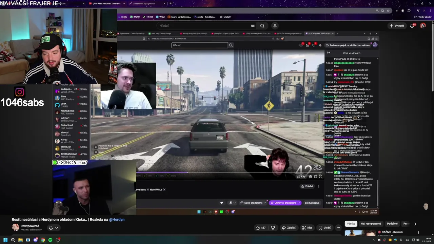The width and height of the screenshot is (434, 244).
Task: Open the PayPal bookmark
Action: click(123, 17)
